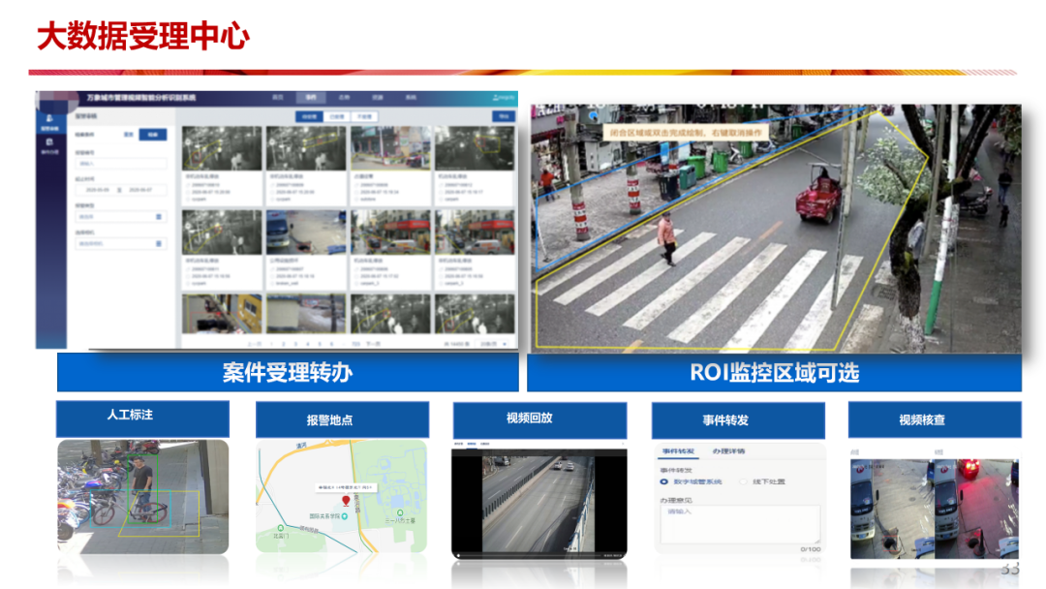Click the red location pin on map
Screen dimensions: 1046x589
coord(346,500)
